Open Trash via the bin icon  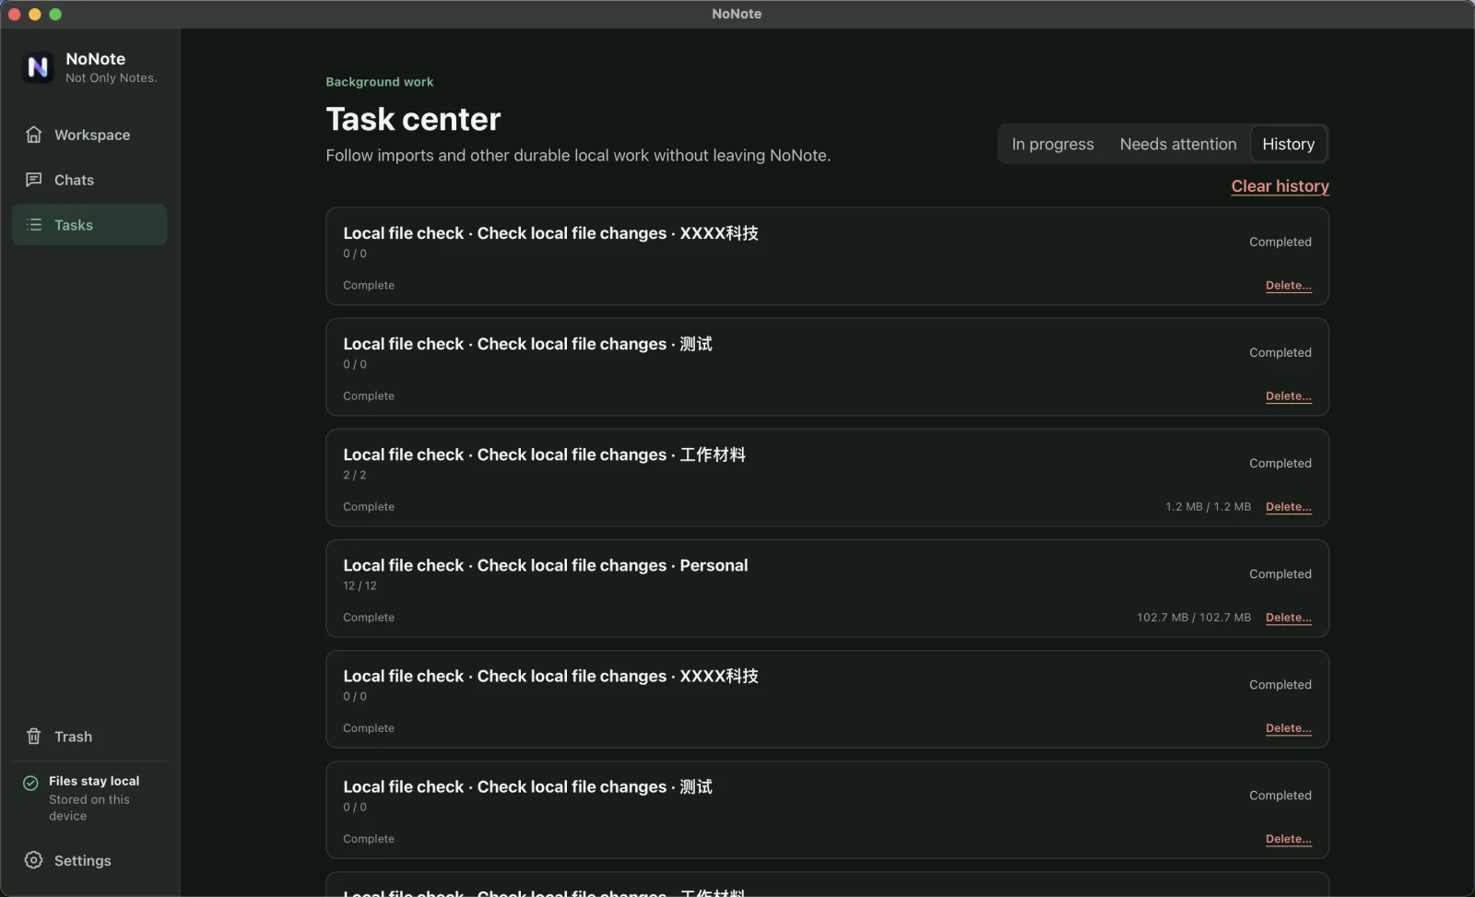tap(34, 737)
